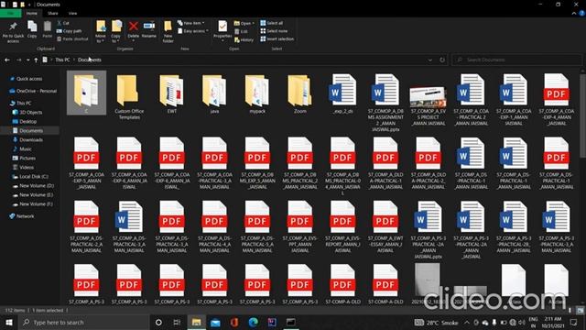The width and height of the screenshot is (586, 330).
Task: Open the Move to dropdown
Action: (x=101, y=31)
